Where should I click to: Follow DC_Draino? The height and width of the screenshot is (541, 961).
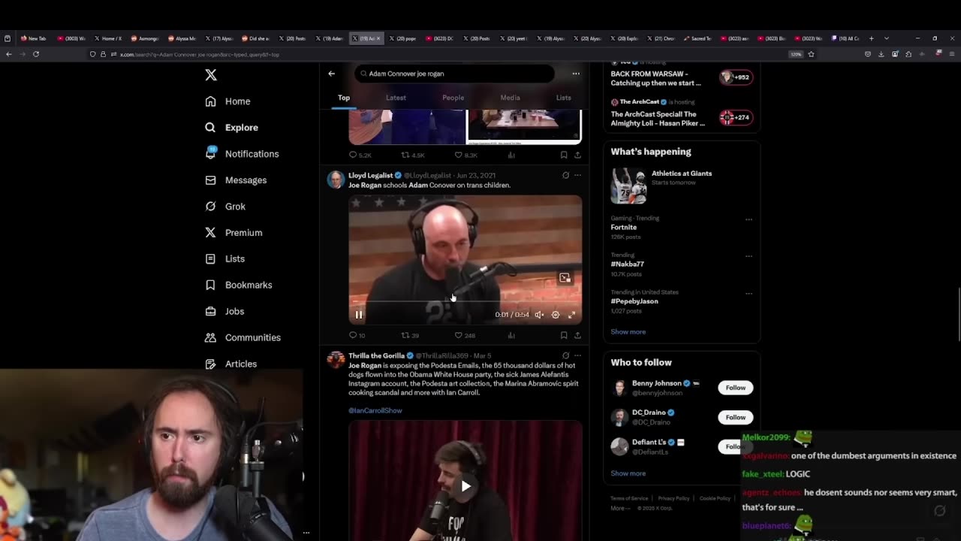tap(735, 417)
